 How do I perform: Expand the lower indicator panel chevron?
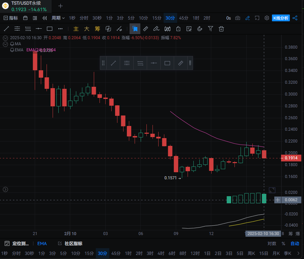[5, 189]
